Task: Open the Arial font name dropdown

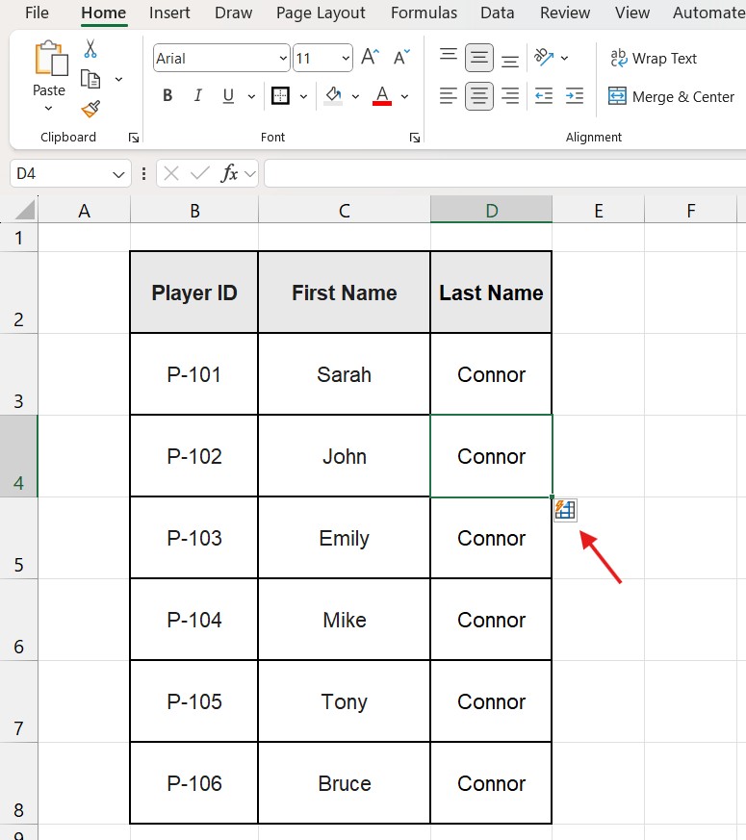Action: 283,59
